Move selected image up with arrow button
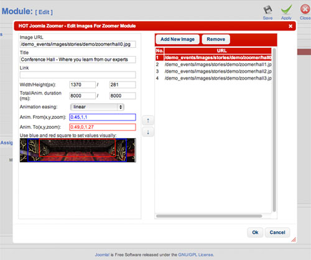 pos(148,120)
